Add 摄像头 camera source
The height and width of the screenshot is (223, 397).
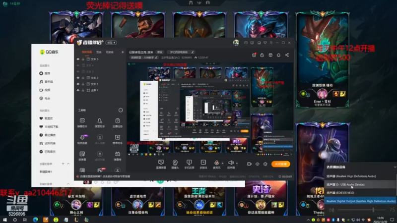point(175,164)
